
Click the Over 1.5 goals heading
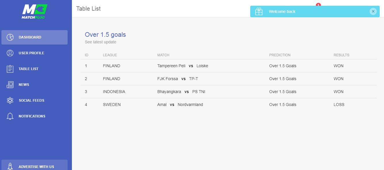105,35
